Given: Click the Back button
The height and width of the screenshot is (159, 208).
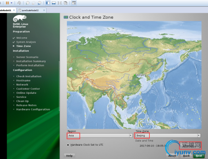Looking at the screenshot, I should click(186, 156).
